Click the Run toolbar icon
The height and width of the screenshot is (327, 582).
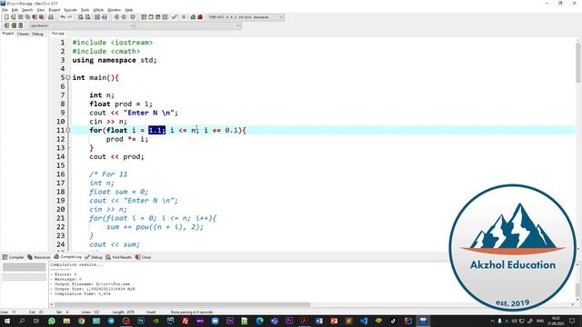pos(151,17)
